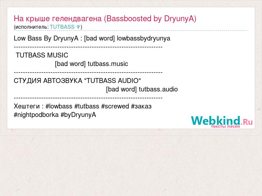Click the "[bad word] tutbass.audio" line
This screenshot has width=262, height=196.
[142, 89]
